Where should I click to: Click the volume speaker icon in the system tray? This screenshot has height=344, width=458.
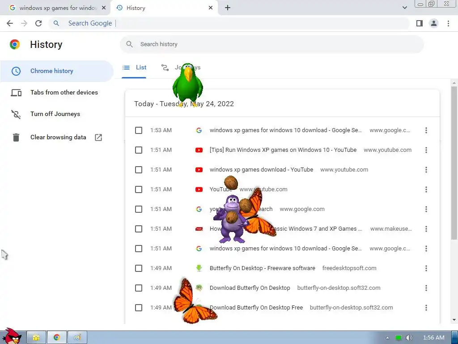click(x=409, y=338)
